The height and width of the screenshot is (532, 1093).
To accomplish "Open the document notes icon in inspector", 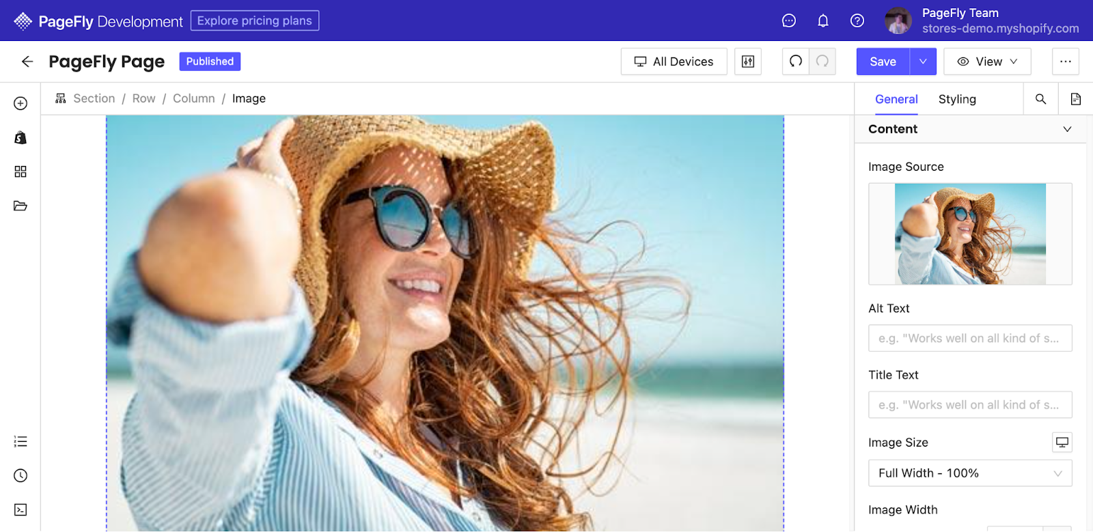I will click(x=1076, y=99).
